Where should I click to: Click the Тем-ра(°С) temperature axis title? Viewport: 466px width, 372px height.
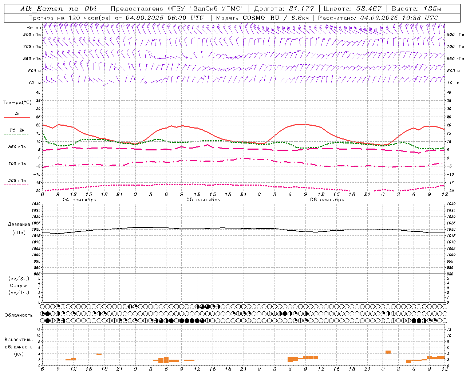(x=17, y=103)
